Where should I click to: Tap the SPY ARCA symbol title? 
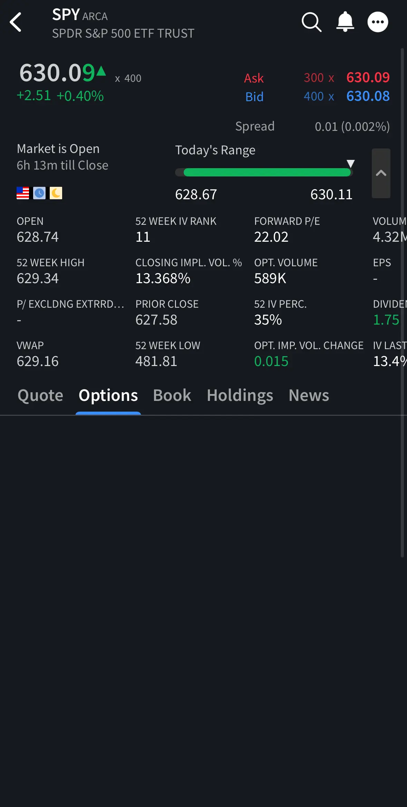[80, 15]
